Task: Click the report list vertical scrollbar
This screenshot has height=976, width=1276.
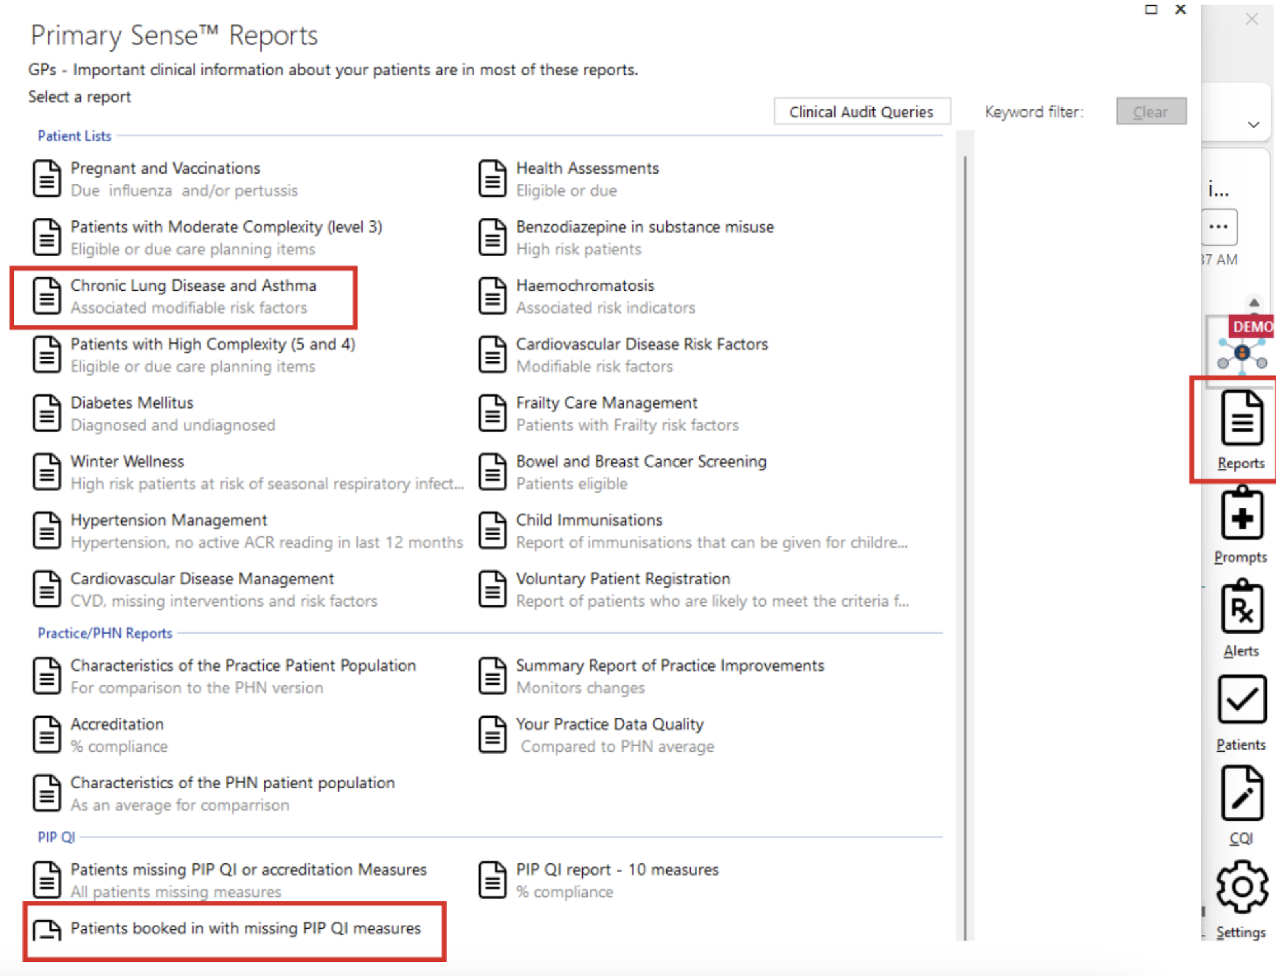Action: [x=965, y=548]
